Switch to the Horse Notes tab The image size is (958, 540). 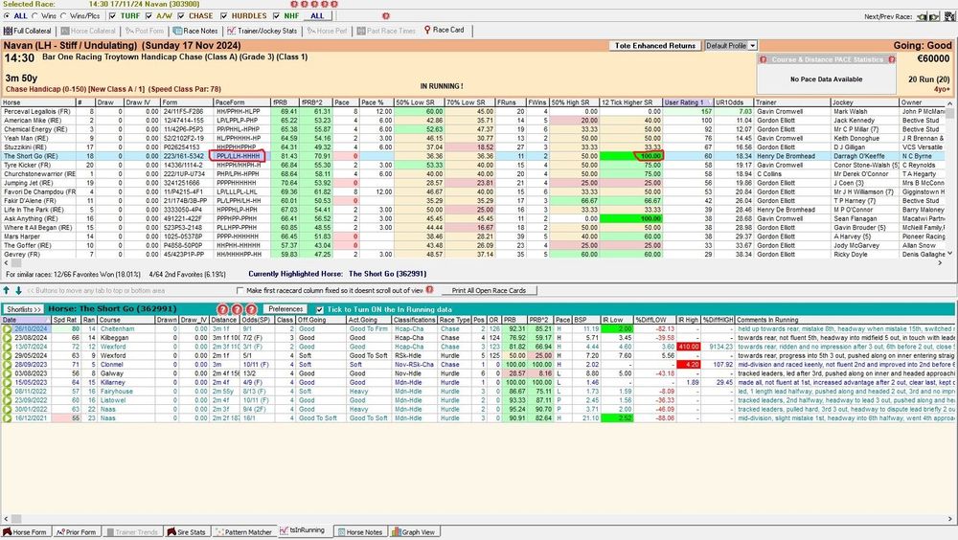pyautogui.click(x=360, y=532)
